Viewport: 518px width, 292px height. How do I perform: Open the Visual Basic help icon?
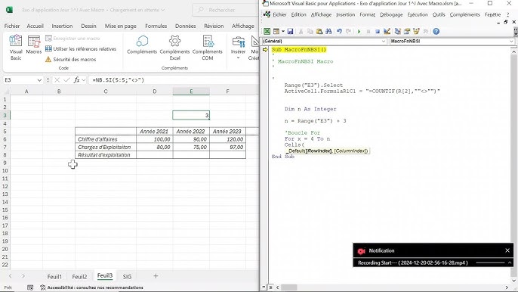(x=436, y=32)
